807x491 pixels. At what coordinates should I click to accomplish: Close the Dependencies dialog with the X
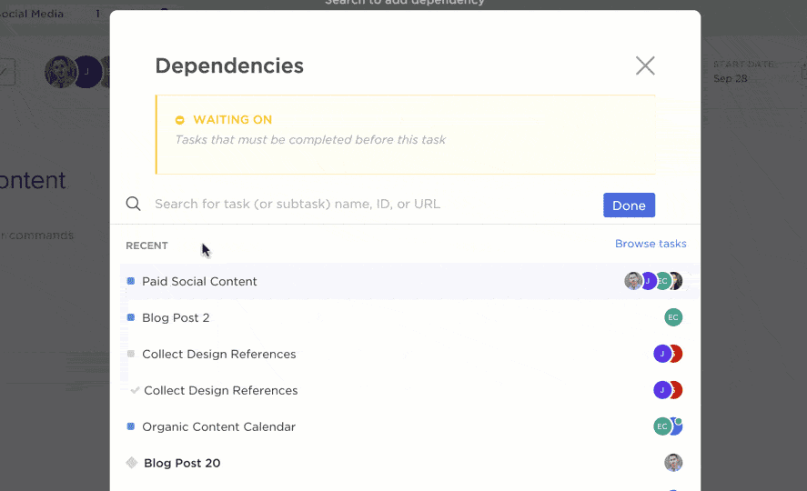645,65
